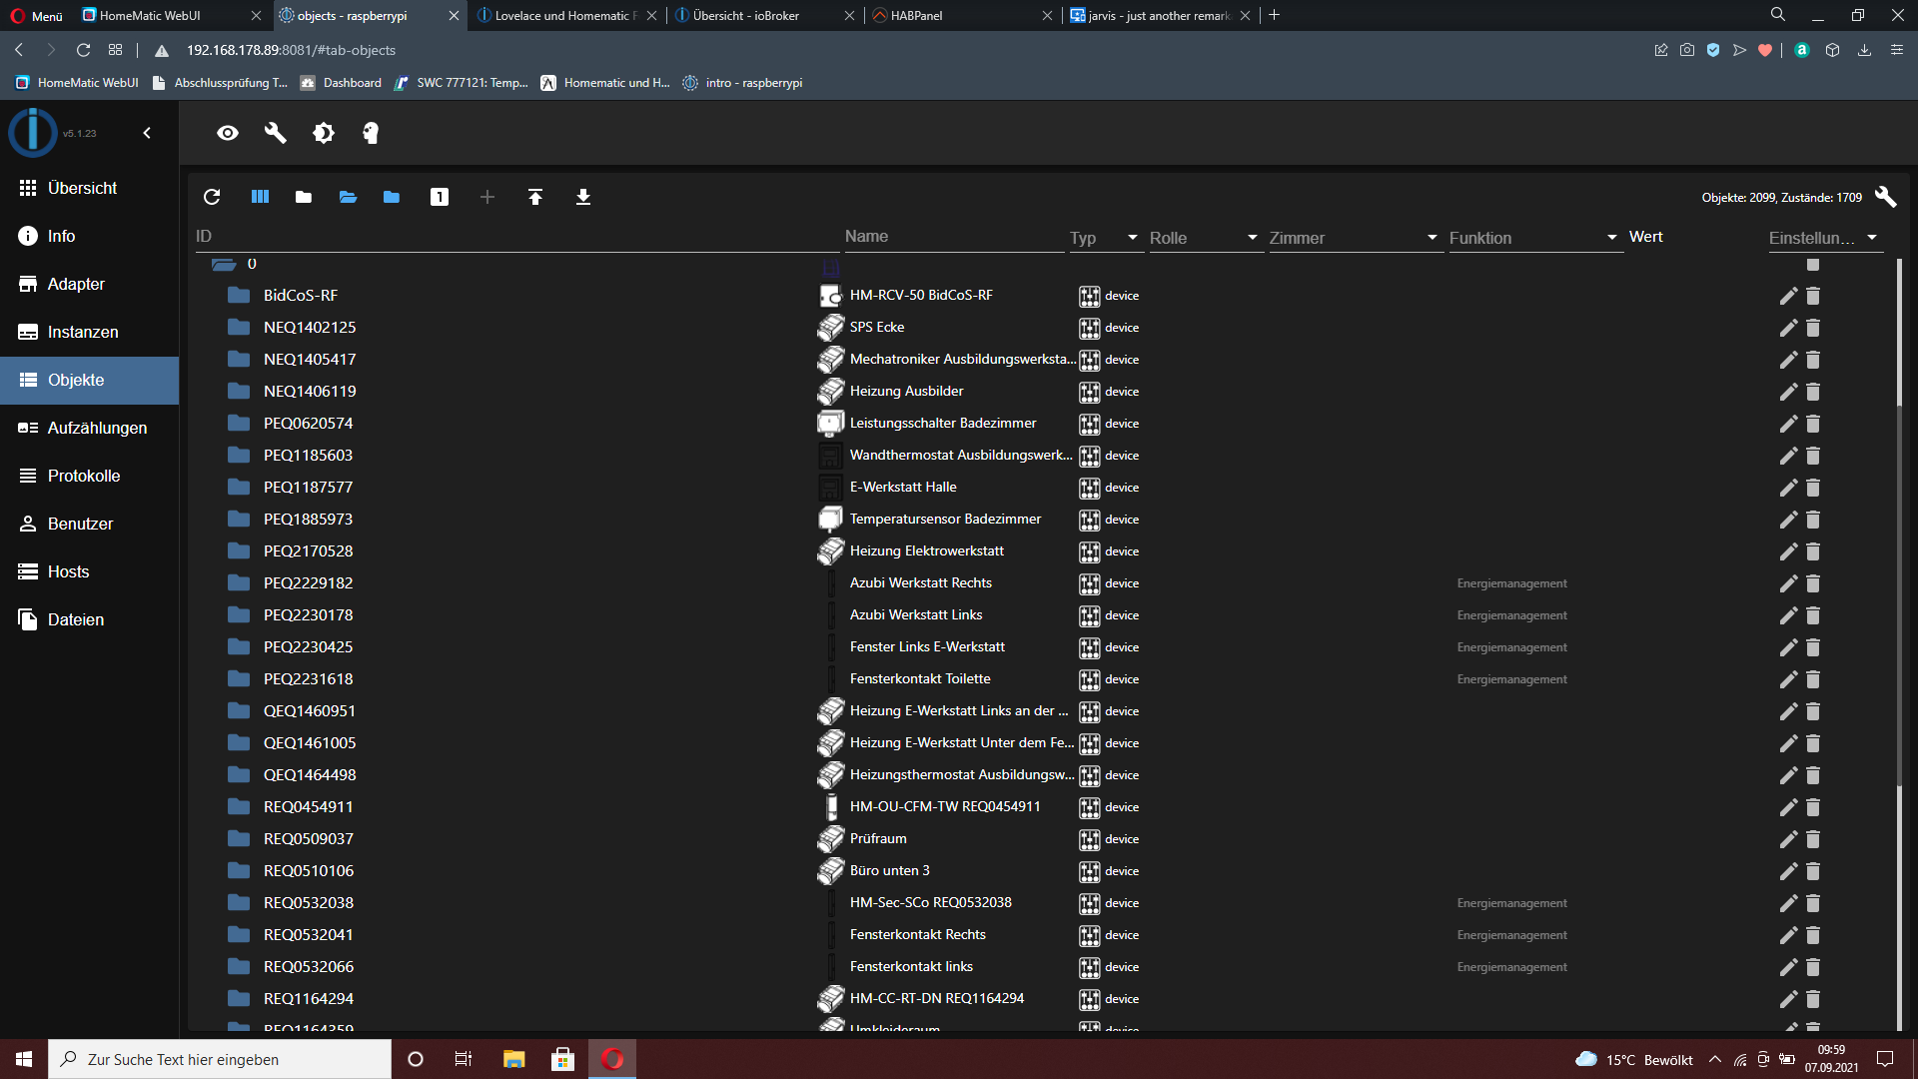Toggle expert mode head icon
Screen dimensions: 1918x1079
[371, 133]
